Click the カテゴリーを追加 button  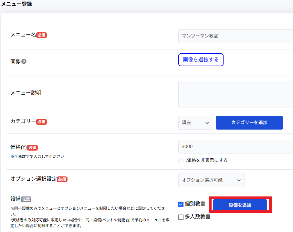pyautogui.click(x=249, y=123)
